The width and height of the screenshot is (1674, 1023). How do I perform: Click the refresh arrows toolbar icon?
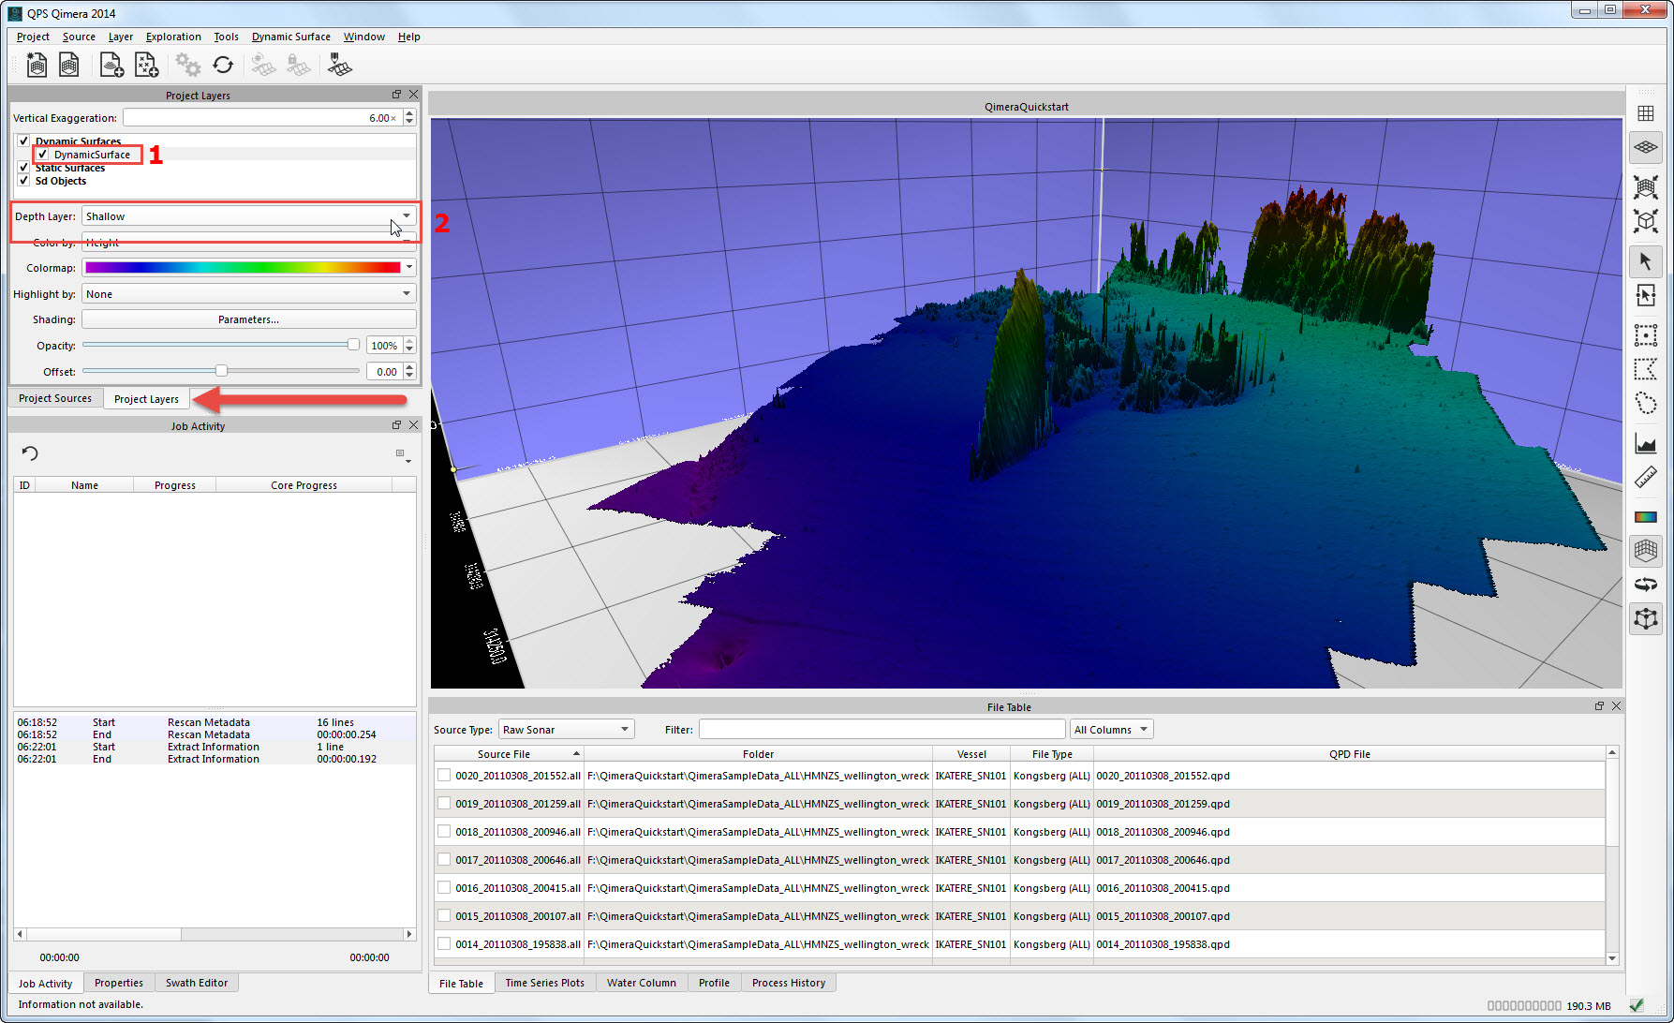(223, 65)
